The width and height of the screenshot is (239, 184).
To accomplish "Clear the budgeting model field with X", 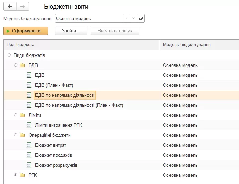I will [134, 19].
